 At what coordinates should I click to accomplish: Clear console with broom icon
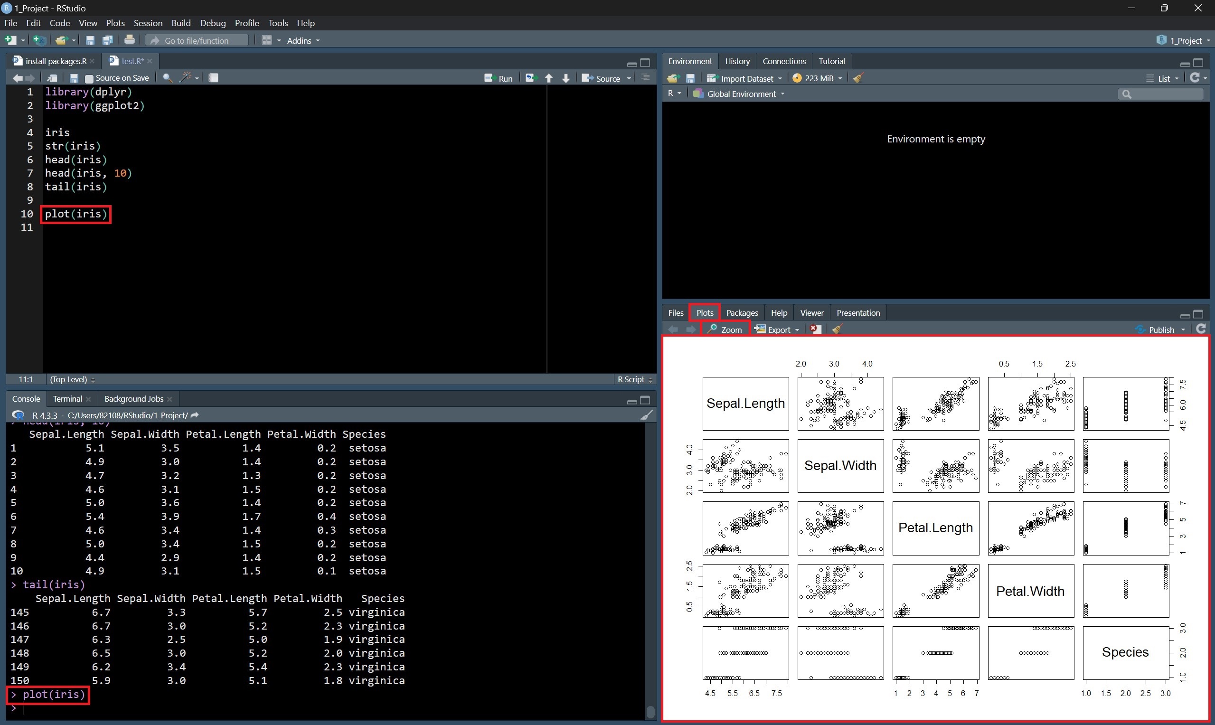646,415
